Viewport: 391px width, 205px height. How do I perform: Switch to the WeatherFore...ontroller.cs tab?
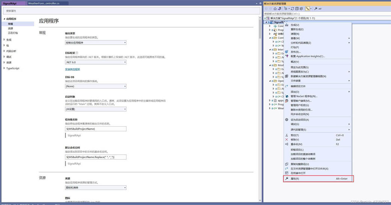coord(44,3)
